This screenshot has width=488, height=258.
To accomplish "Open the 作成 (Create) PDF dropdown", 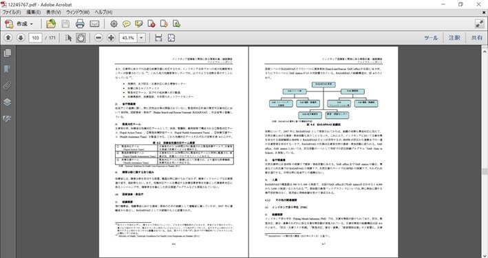I will coord(19,24).
